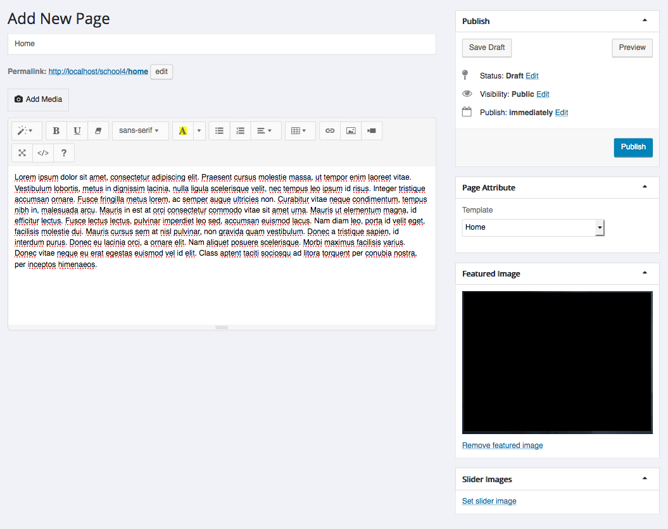Click the page title field containing Home

click(222, 44)
